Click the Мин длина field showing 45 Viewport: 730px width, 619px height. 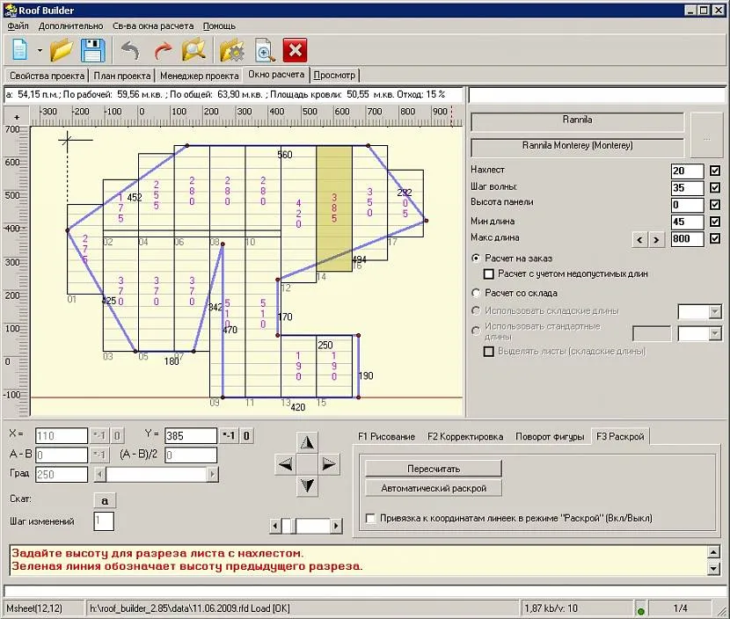coord(687,222)
